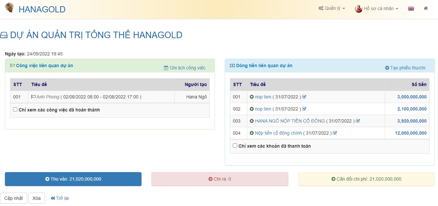The height and width of the screenshot is (206, 438).
Task: Click the Thu vào: 21,020,000,000 button
Action: point(73,179)
